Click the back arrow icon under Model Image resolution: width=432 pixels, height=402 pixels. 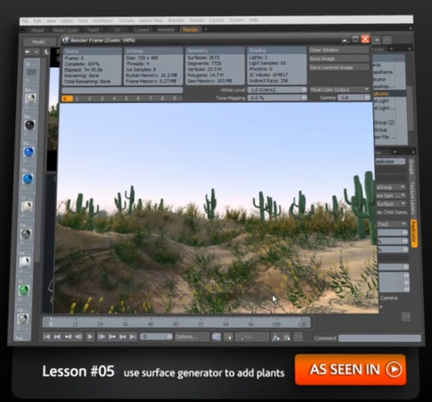coord(27,52)
